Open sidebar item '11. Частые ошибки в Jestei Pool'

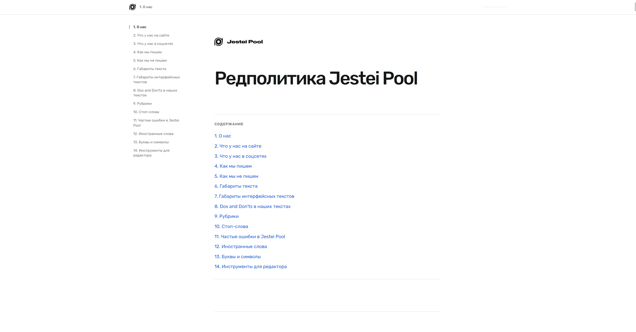click(156, 123)
